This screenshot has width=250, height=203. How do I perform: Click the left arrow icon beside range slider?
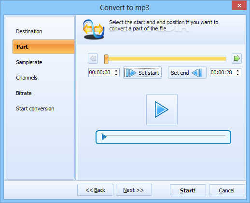(x=93, y=58)
